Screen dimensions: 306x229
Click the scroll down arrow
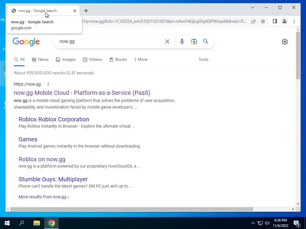pos(298,204)
